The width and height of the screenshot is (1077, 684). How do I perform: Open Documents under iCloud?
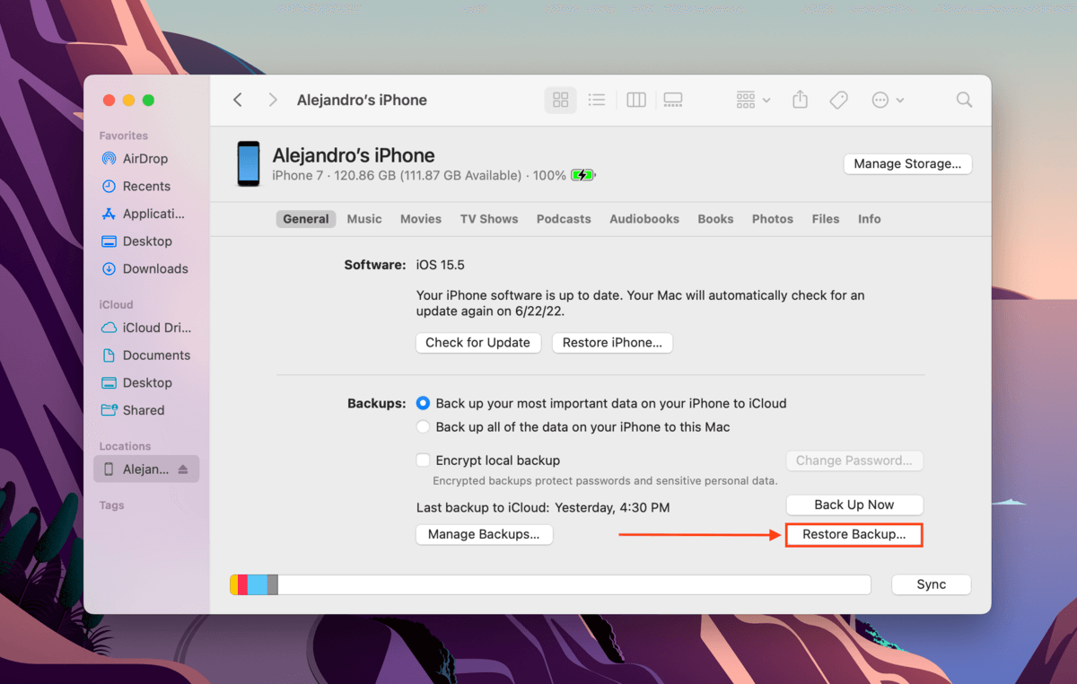click(x=145, y=355)
